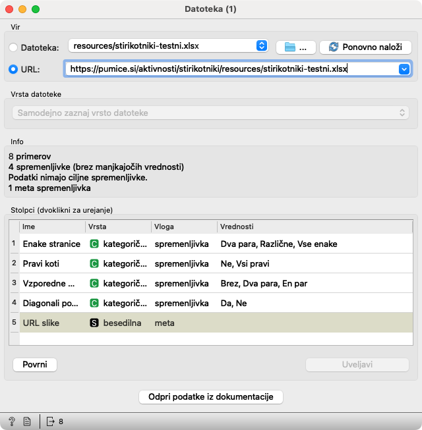The width and height of the screenshot is (422, 430).
Task: Click categorical type icon for Enake stranice
Action: pos(94,244)
